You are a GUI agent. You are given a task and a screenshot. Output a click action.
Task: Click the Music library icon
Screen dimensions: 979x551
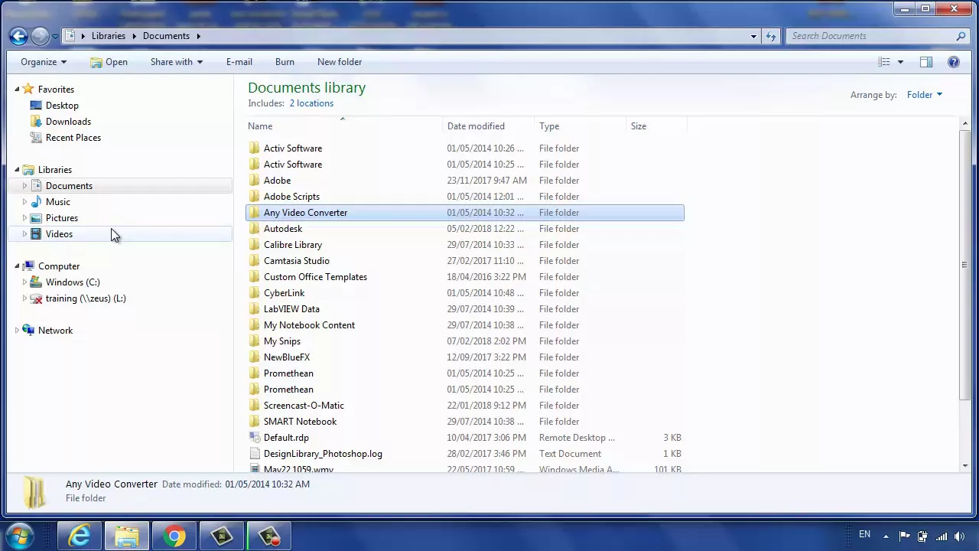(x=36, y=202)
